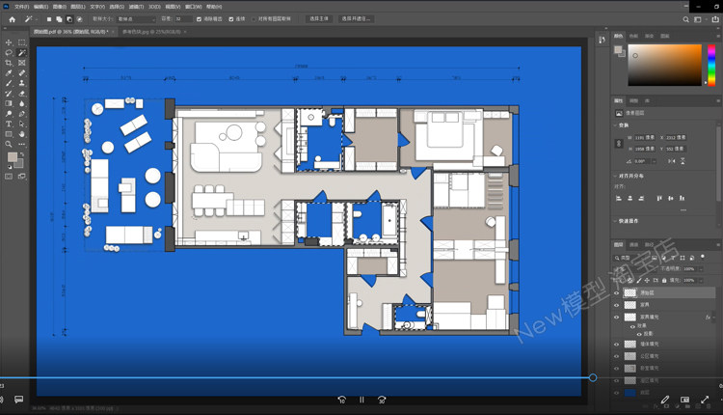The width and height of the screenshot is (723, 415).
Task: Collapse the 变换 section in Properties
Action: click(x=615, y=124)
